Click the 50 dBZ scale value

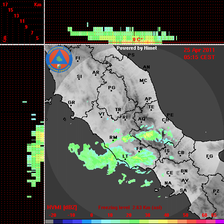[185, 215]
